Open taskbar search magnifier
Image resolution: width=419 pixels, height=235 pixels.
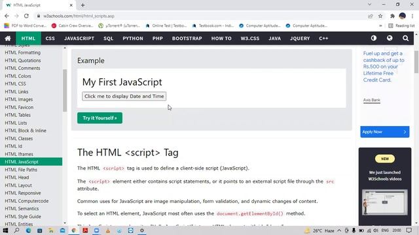[x=16, y=230]
